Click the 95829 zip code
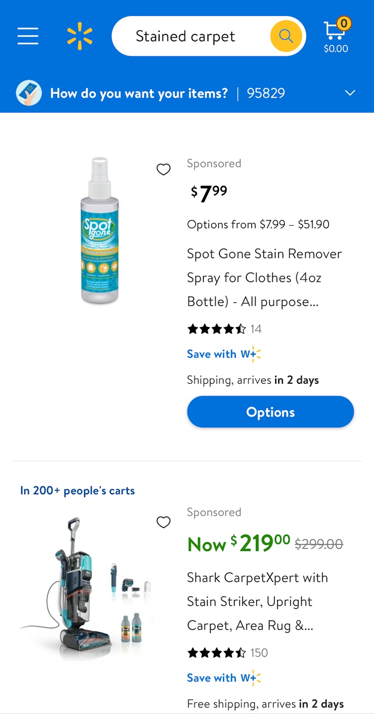The height and width of the screenshot is (714, 374). tap(266, 93)
